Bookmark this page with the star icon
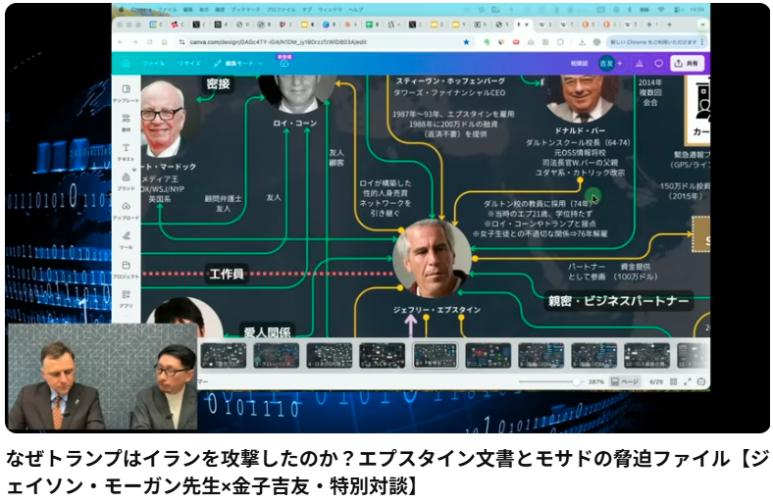Viewport: 773px width, 503px height. point(466,42)
